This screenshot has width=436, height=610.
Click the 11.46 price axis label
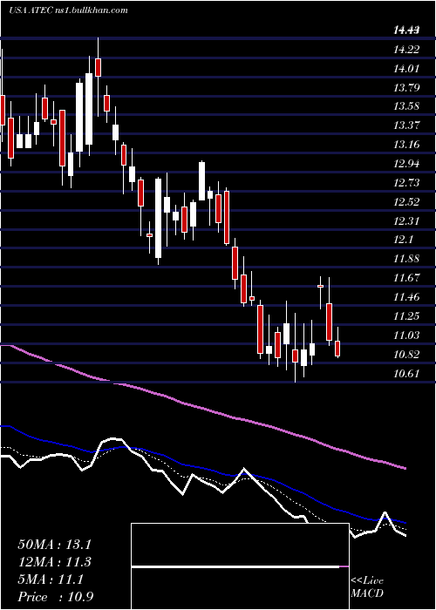coord(406,297)
